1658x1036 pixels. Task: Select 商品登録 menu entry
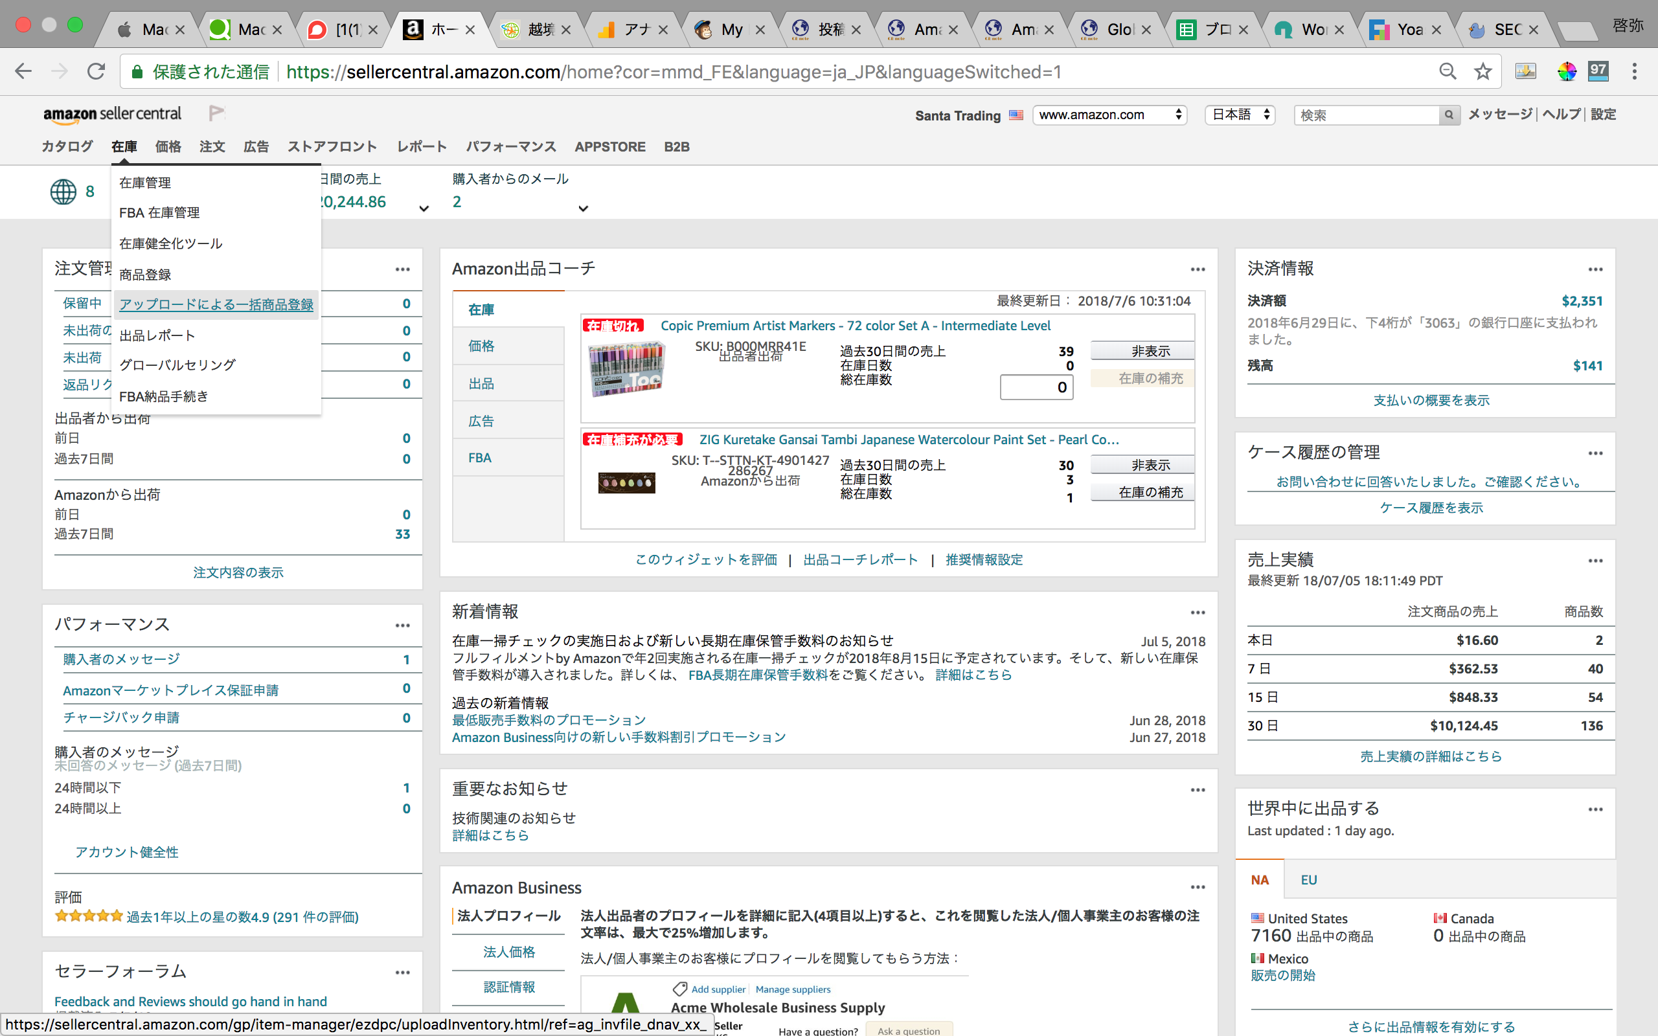pos(145,275)
